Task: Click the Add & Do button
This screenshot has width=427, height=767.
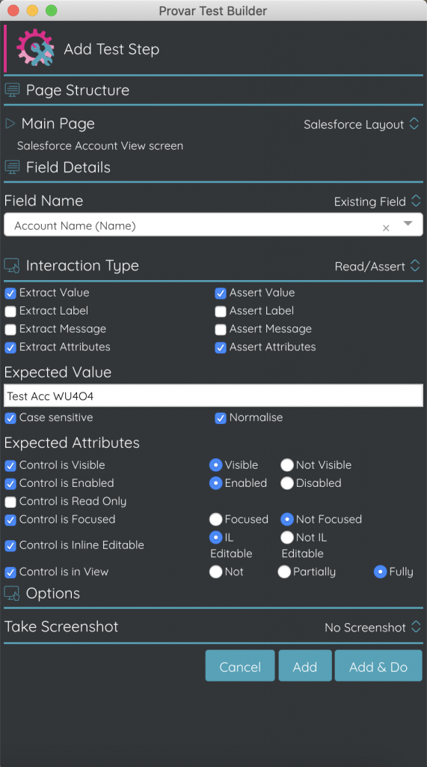Action: click(x=378, y=666)
